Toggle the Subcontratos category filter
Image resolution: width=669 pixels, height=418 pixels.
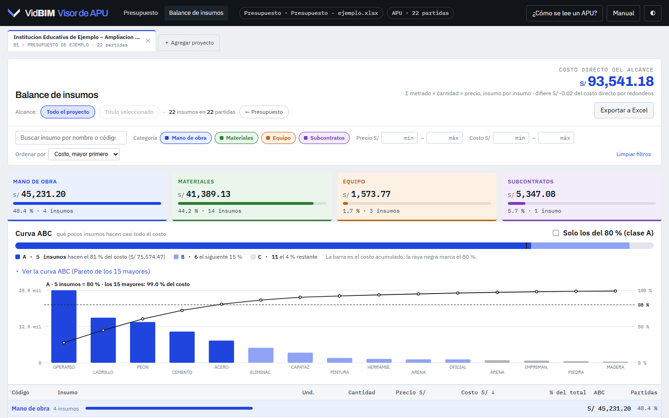[x=324, y=138]
